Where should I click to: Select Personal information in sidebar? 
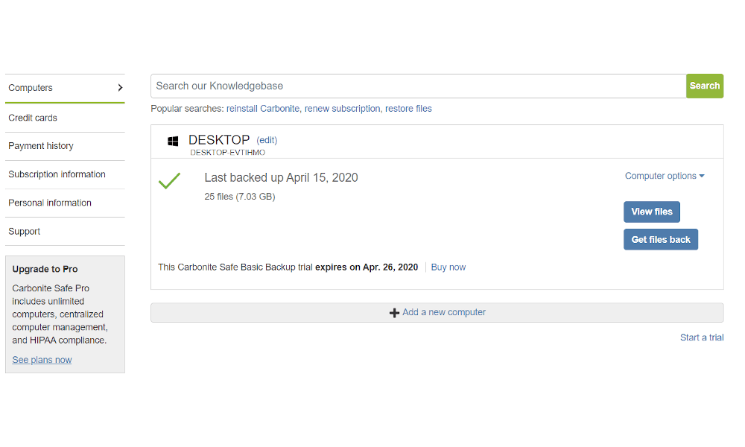[65, 203]
